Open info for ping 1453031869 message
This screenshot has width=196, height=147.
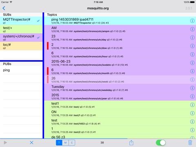[x=192, y=21]
